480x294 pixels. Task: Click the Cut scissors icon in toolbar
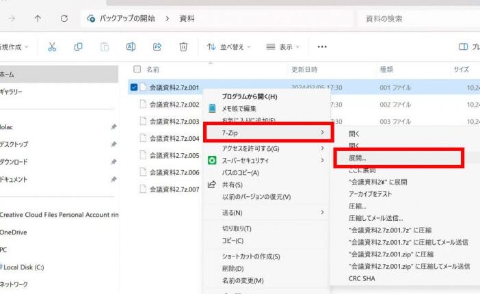[x=52, y=46]
